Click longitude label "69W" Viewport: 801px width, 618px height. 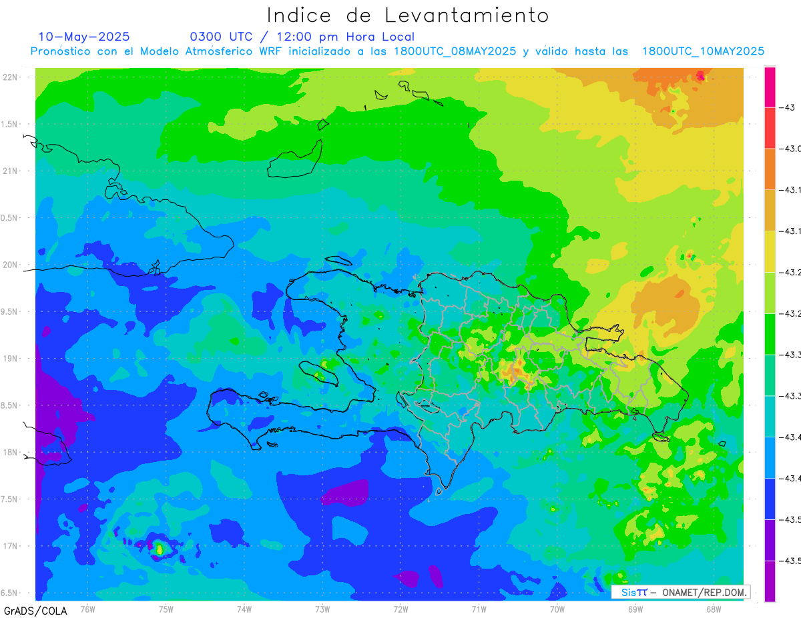(x=635, y=609)
